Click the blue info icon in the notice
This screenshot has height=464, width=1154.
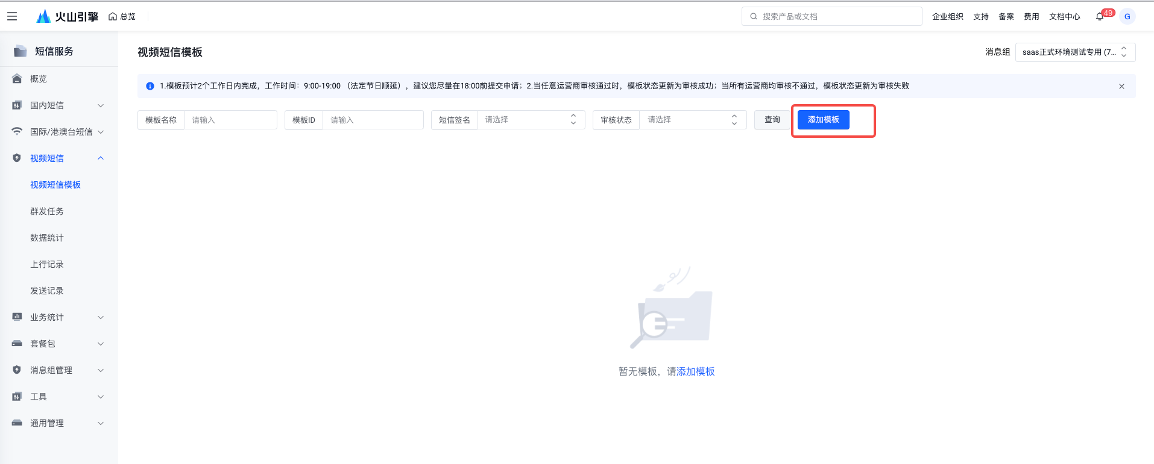pyautogui.click(x=150, y=86)
